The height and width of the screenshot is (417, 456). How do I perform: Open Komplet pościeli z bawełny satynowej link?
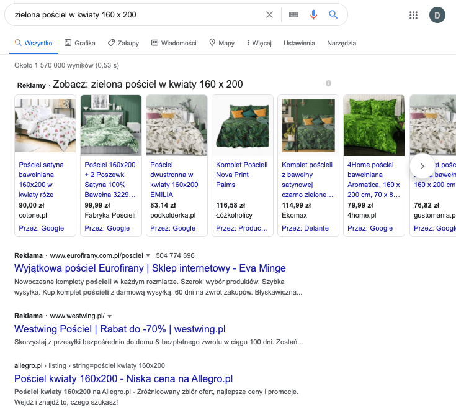tap(307, 180)
